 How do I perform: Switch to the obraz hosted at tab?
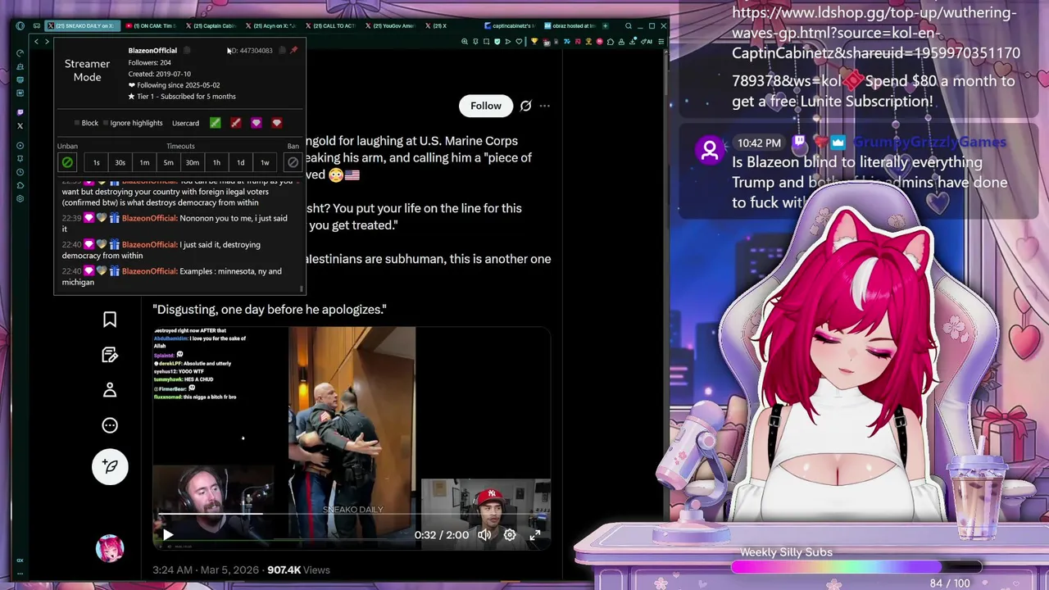(x=570, y=26)
